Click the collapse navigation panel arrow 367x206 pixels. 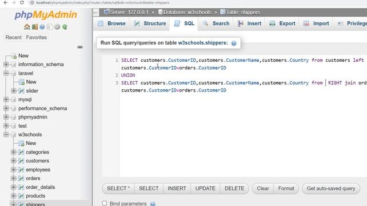[x=96, y=13]
